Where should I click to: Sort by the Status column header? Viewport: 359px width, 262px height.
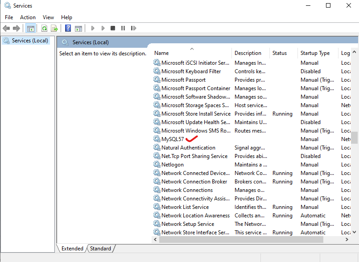284,53
